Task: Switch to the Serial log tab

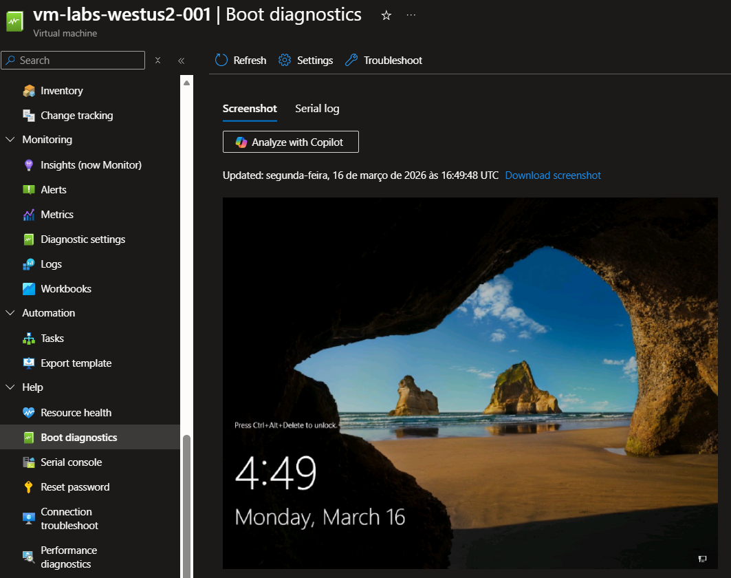Action: click(x=317, y=109)
